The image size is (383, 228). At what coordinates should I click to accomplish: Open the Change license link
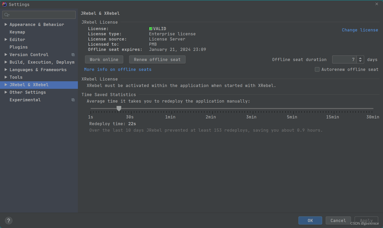click(360, 30)
